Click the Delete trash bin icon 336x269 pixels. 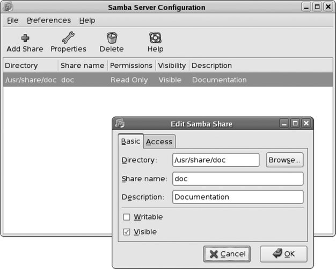click(112, 38)
